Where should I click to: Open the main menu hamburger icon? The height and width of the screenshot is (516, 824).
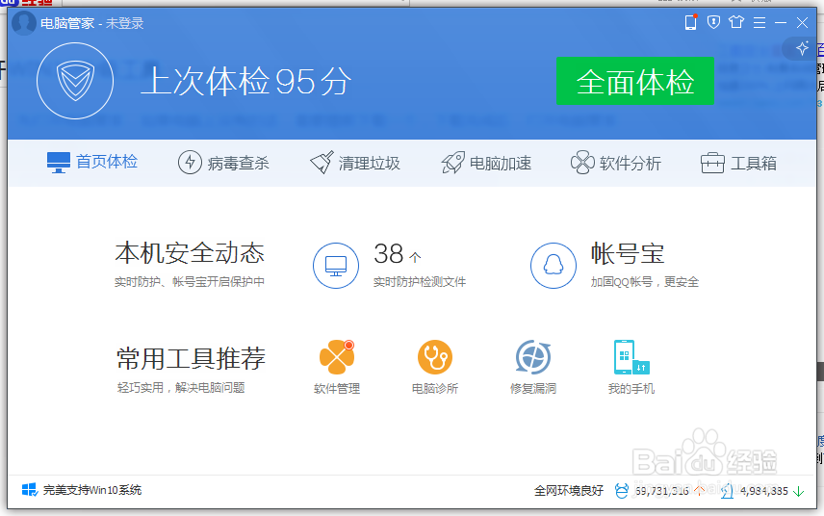[760, 22]
